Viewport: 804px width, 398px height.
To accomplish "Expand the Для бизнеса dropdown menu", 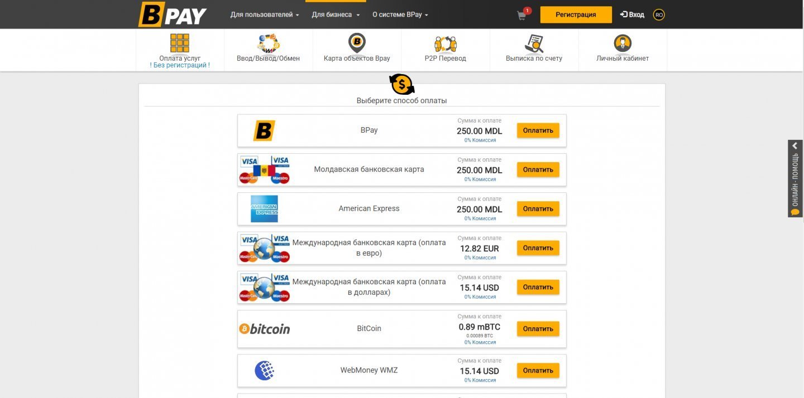I will click(x=336, y=15).
